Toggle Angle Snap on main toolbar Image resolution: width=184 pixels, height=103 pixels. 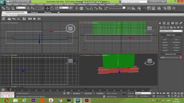tap(91, 8)
